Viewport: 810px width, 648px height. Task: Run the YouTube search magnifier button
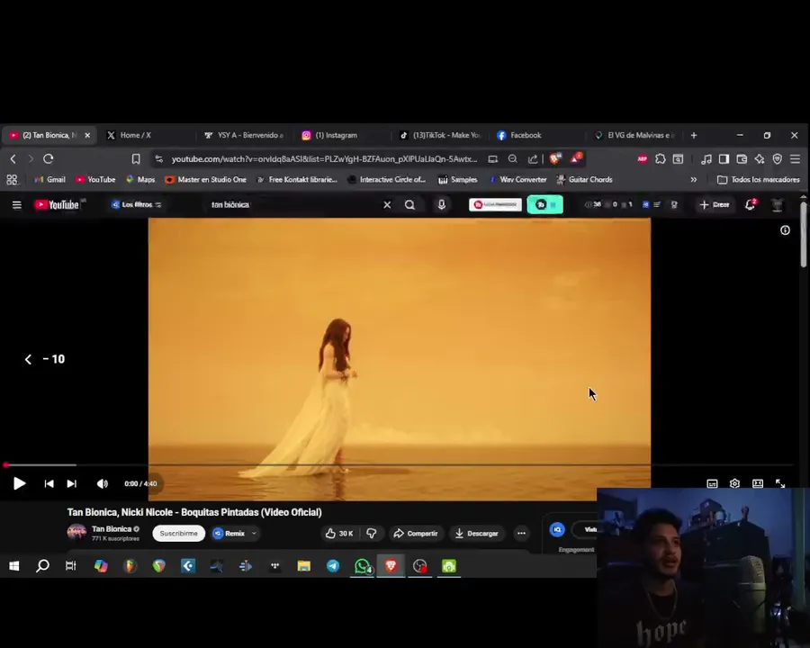pos(409,205)
